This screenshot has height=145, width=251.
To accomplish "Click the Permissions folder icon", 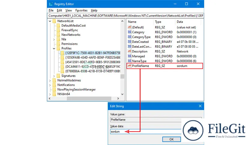I will [x=59, y=44].
